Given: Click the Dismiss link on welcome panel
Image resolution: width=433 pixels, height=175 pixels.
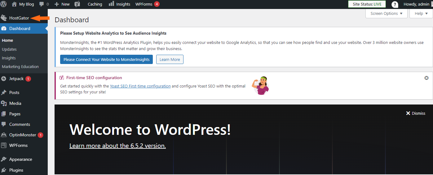Looking at the screenshot, I should tap(418, 113).
